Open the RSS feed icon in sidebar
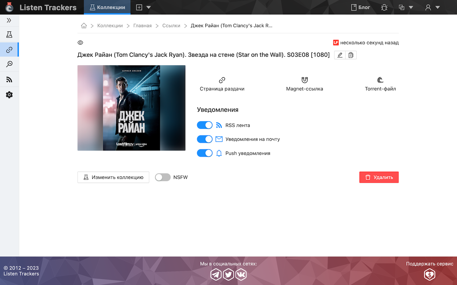The image size is (457, 285). coord(9,79)
